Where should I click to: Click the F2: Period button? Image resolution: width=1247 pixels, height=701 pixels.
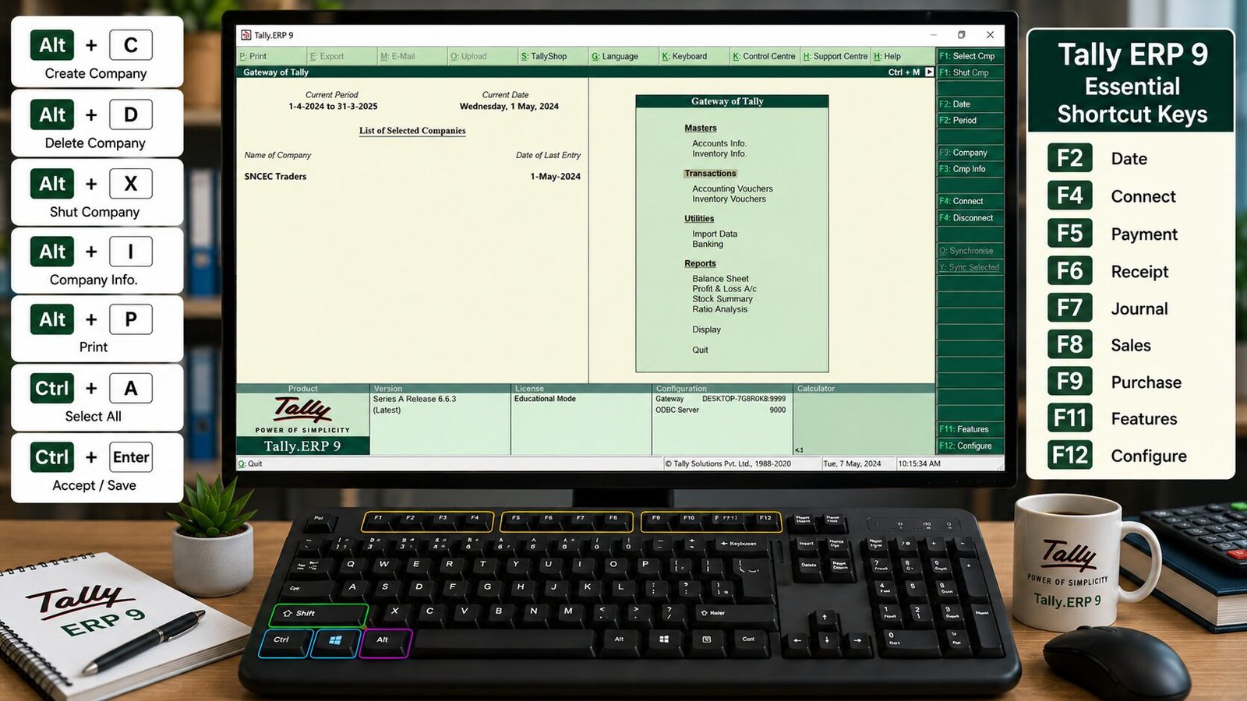(970, 120)
